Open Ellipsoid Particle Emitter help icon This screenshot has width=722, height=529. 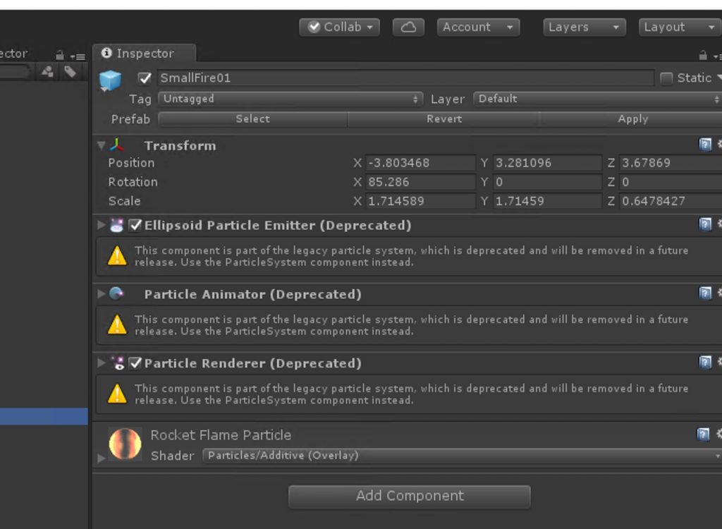click(704, 224)
